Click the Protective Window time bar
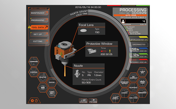Image resolution: width=176 pixels, height=109 pixels. click(x=103, y=51)
